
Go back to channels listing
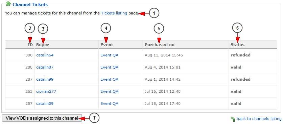(x=259, y=119)
